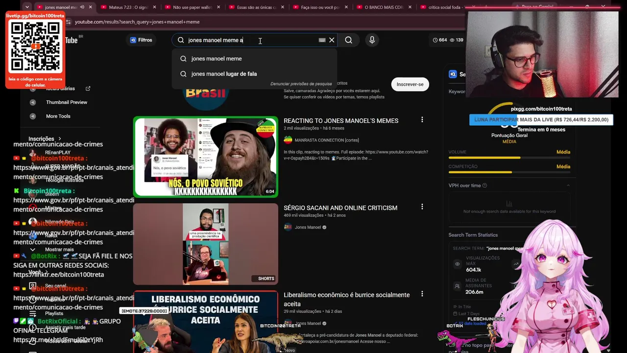Open 'Liberalismo econômico é burrice socialmente aceita' title
This screenshot has height=353, width=627.
[x=347, y=300]
